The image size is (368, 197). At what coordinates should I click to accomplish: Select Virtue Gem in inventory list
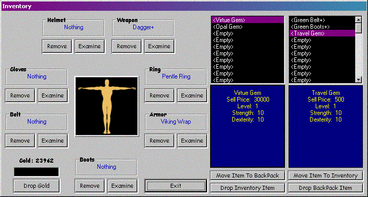[248, 20]
